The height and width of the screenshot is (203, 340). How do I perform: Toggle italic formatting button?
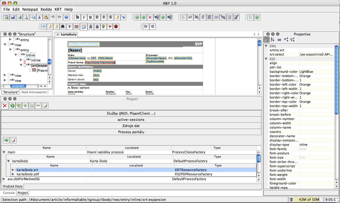[x=84, y=17]
